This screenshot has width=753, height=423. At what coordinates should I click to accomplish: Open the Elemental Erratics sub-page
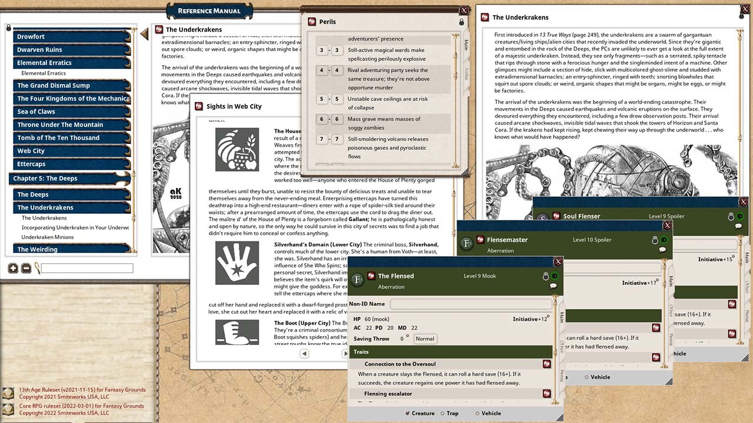tap(44, 73)
